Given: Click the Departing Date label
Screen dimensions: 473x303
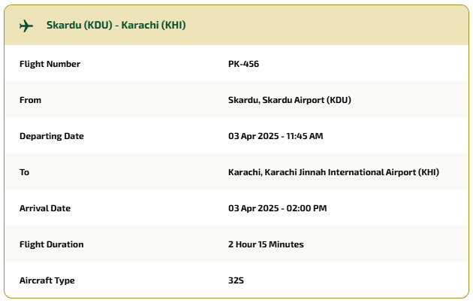Looking at the screenshot, I should click(52, 136).
